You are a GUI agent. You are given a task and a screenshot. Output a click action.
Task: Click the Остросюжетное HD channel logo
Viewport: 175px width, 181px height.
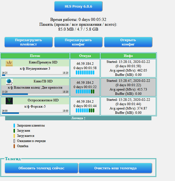tap(9, 101)
